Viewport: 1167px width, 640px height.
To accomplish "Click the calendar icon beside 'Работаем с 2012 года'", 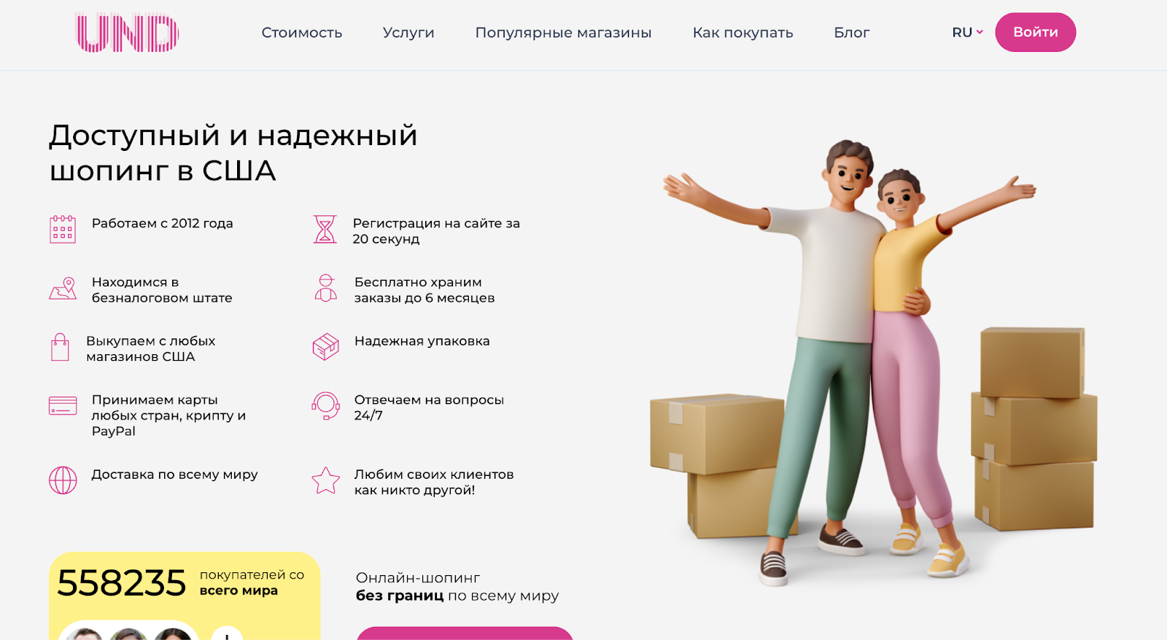I will (x=63, y=229).
